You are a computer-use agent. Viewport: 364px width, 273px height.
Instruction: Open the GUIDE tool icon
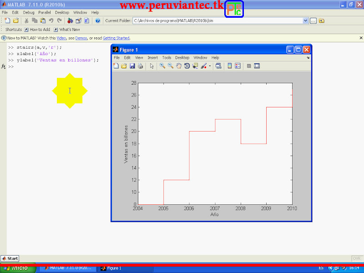pos(78,20)
